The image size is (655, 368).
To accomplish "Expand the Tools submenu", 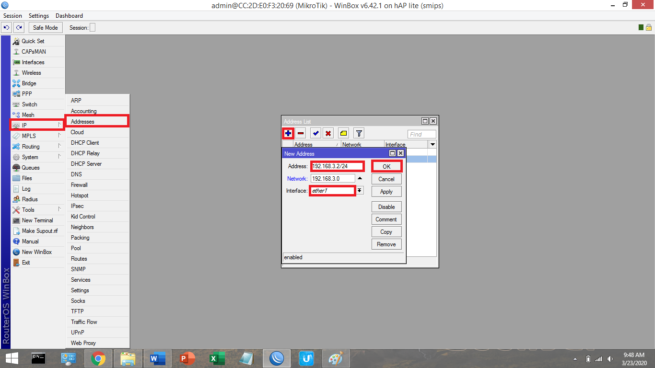I will pos(37,210).
